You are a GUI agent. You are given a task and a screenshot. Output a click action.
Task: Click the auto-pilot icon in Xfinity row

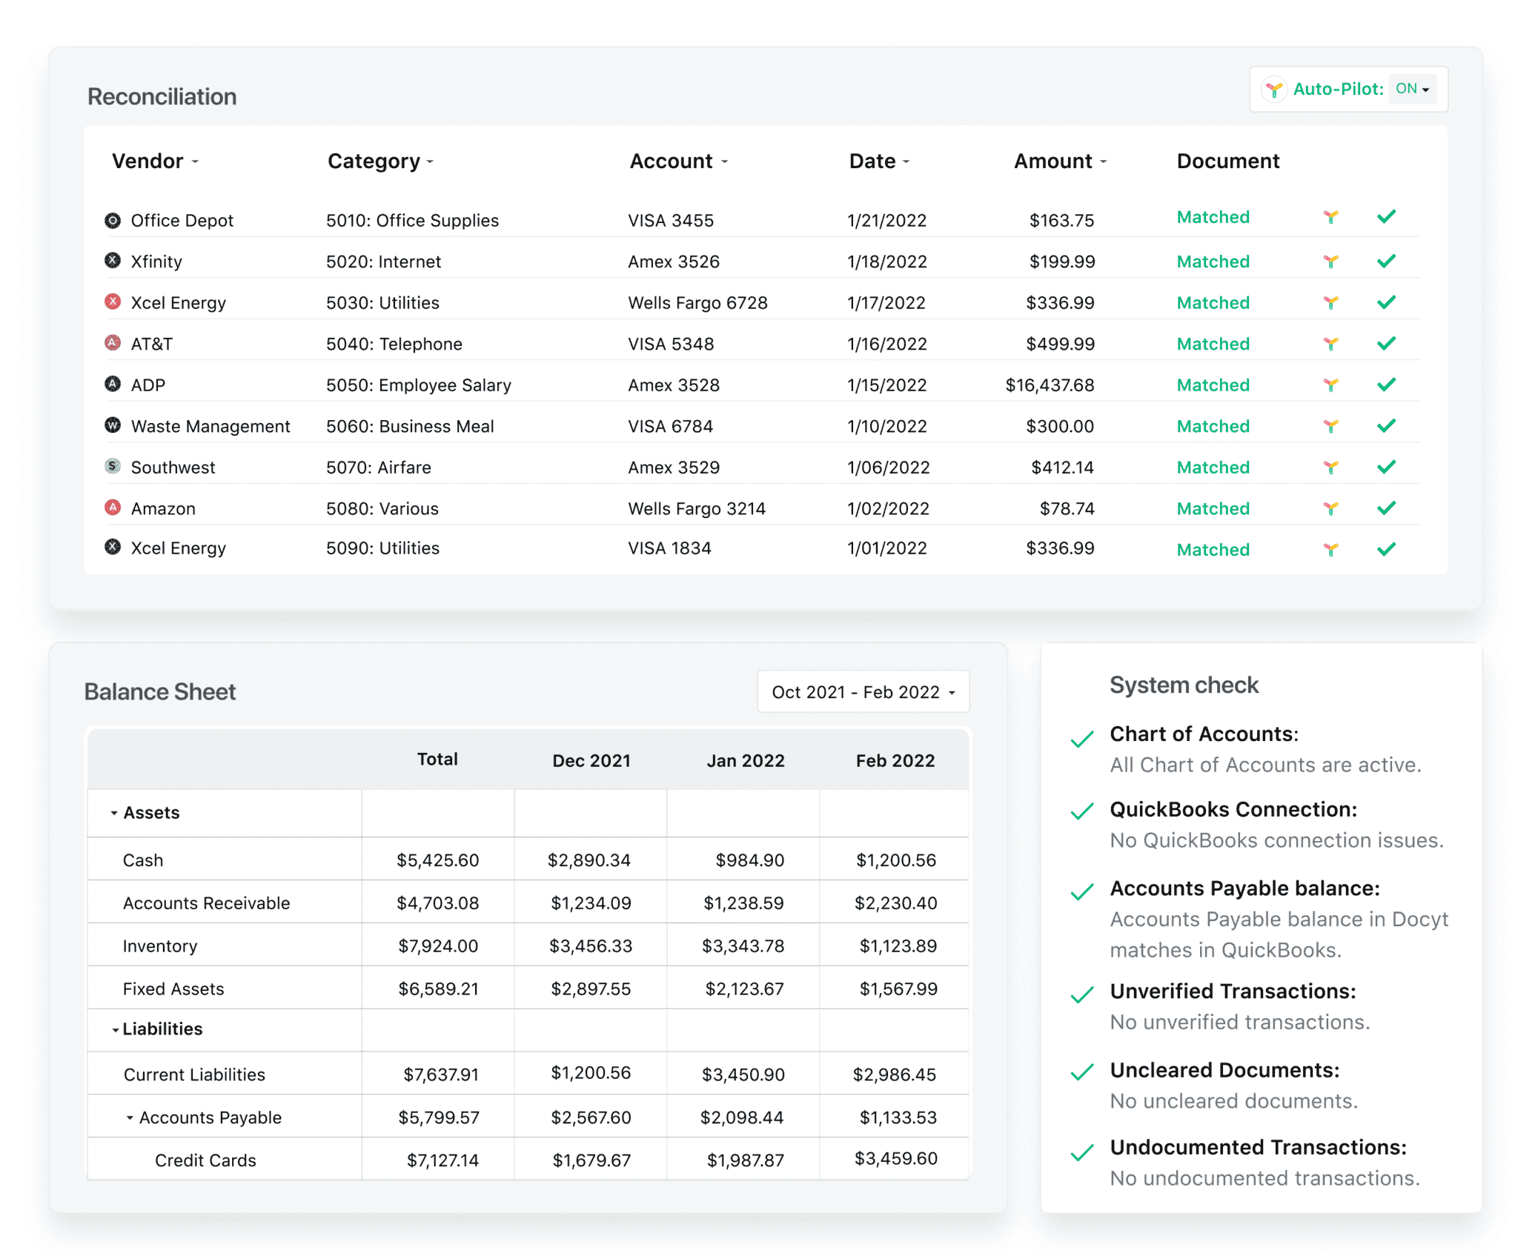pyautogui.click(x=1331, y=262)
